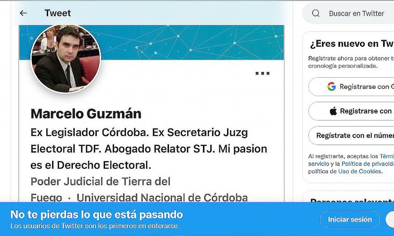Open Marcelo Guzmán's profile picture
The width and height of the screenshot is (394, 236).
(x=65, y=59)
